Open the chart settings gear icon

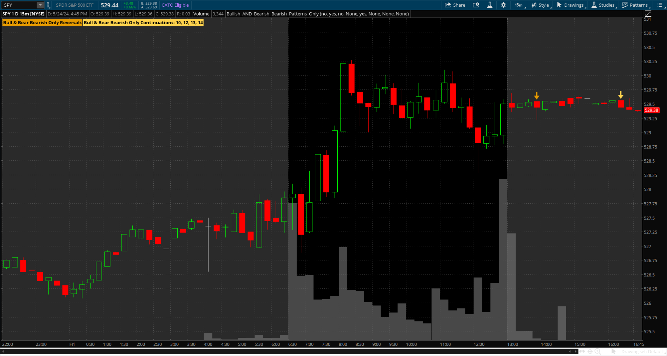(x=503, y=5)
